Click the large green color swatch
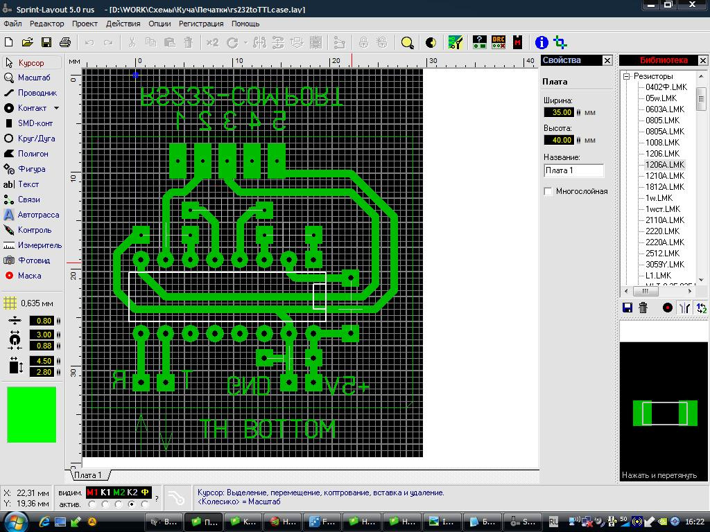710x532 pixels. tap(31, 414)
